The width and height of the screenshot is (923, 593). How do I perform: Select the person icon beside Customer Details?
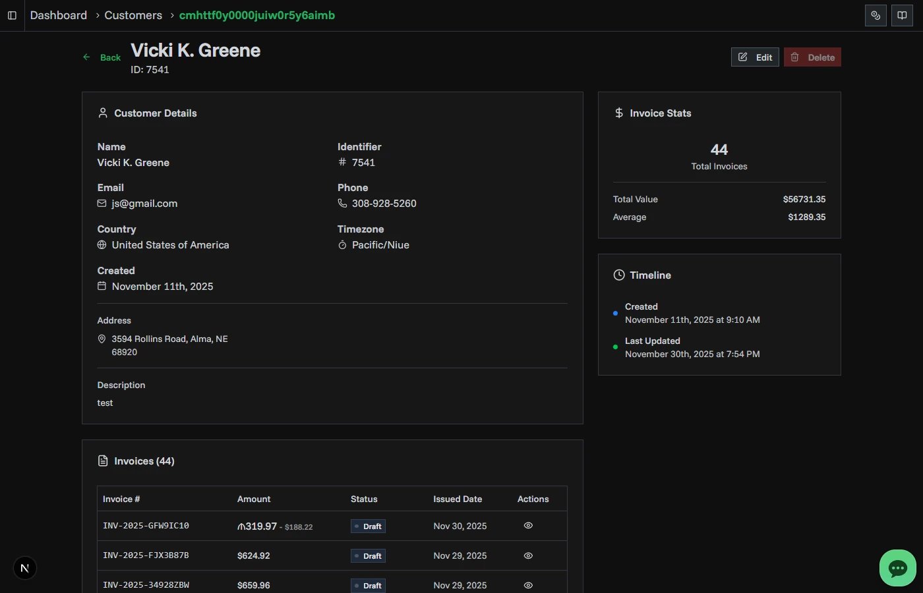[x=103, y=113]
